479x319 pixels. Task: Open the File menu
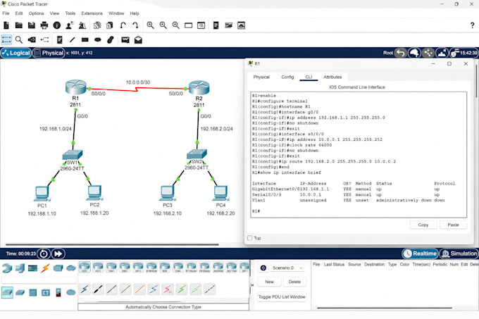[6, 13]
